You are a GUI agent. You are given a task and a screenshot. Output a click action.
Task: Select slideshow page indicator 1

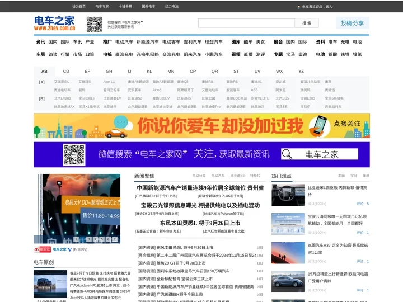[x=76, y=239]
